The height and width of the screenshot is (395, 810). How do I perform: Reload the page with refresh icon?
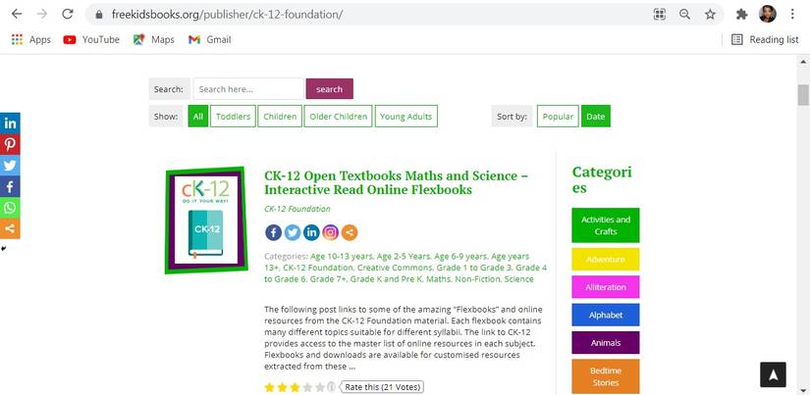[68, 14]
